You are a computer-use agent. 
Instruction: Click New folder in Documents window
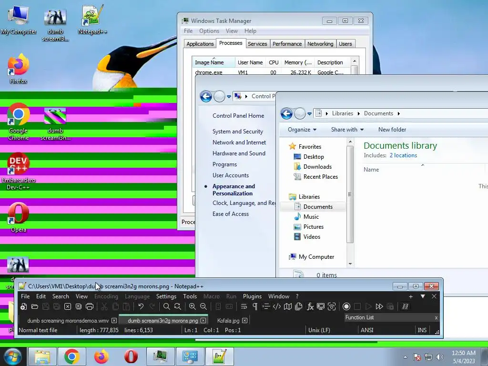click(x=392, y=130)
